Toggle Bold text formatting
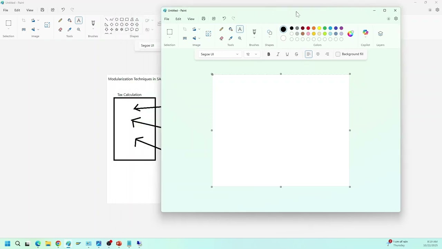The image size is (442, 249). [x=269, y=54]
